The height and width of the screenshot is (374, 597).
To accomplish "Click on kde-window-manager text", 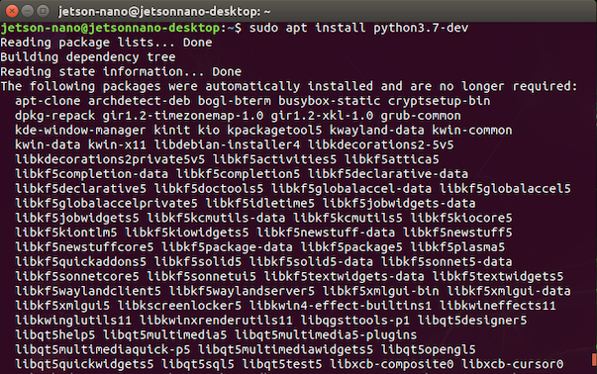I will [80, 131].
